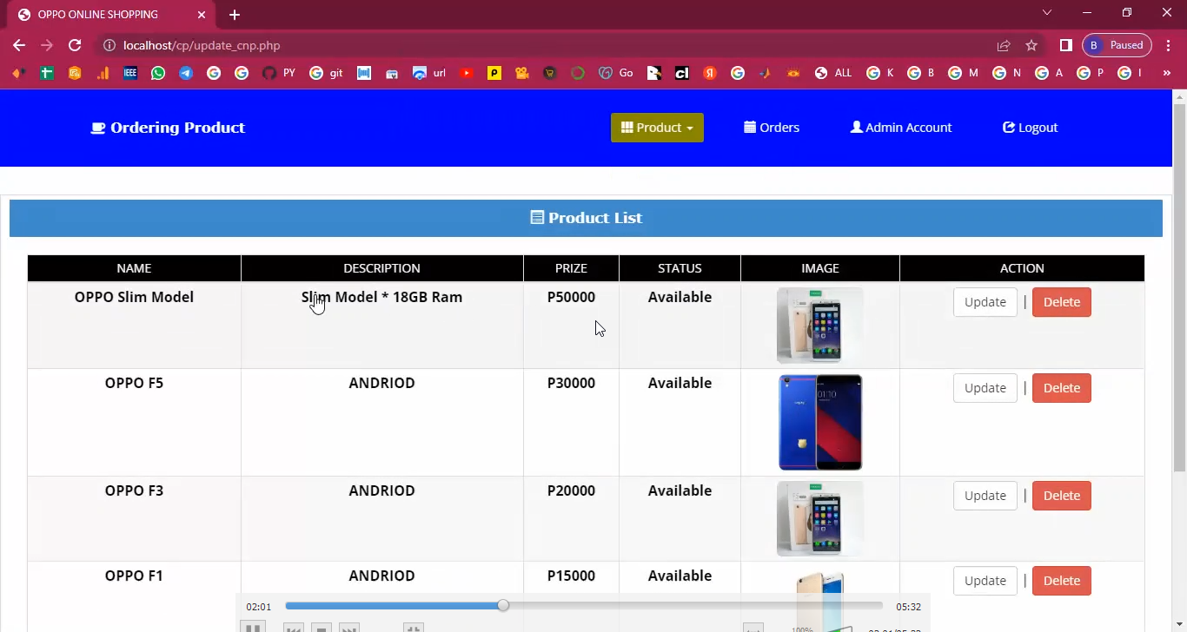Open the Google A bookmark
1187x632 pixels.
[1049, 74]
